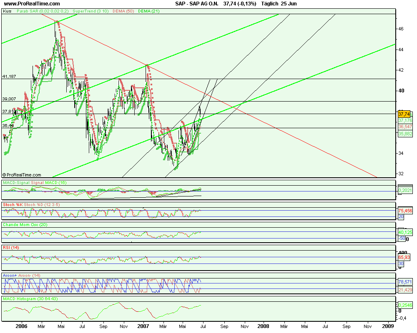Click the RSI value tag 65,93
The image size is (417, 333).
coord(404,258)
